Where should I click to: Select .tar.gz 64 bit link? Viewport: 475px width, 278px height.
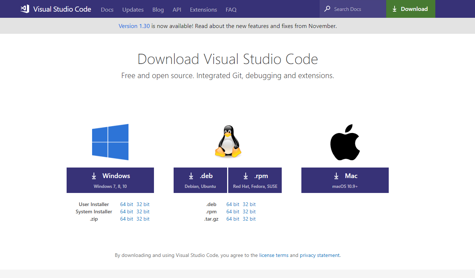click(x=233, y=219)
